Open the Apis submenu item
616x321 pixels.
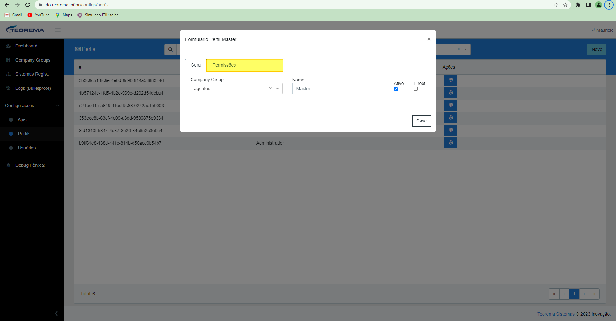point(22,120)
